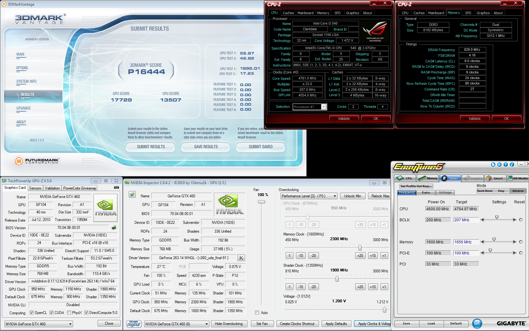Open the HW Monitor tab in EasyTune6
Viewport: 529px width, 331px height.
[x=518, y=178]
